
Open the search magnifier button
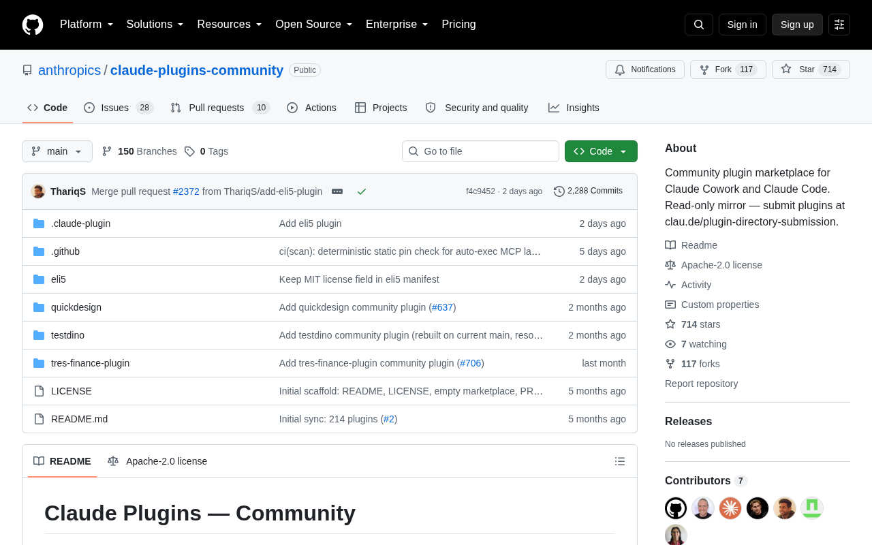[699, 25]
